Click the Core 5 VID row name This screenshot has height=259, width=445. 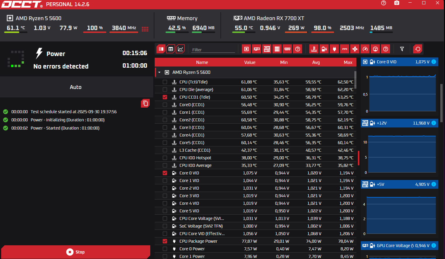click(x=189, y=211)
